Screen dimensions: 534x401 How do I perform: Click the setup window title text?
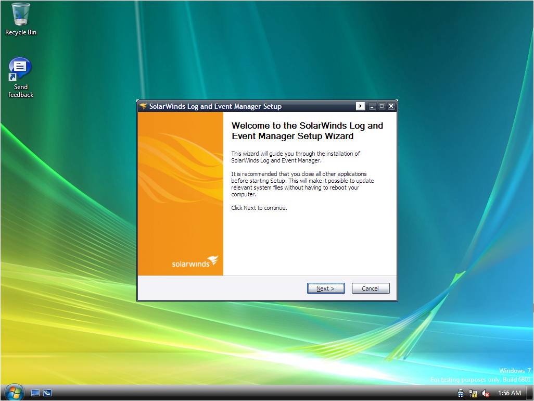point(215,106)
